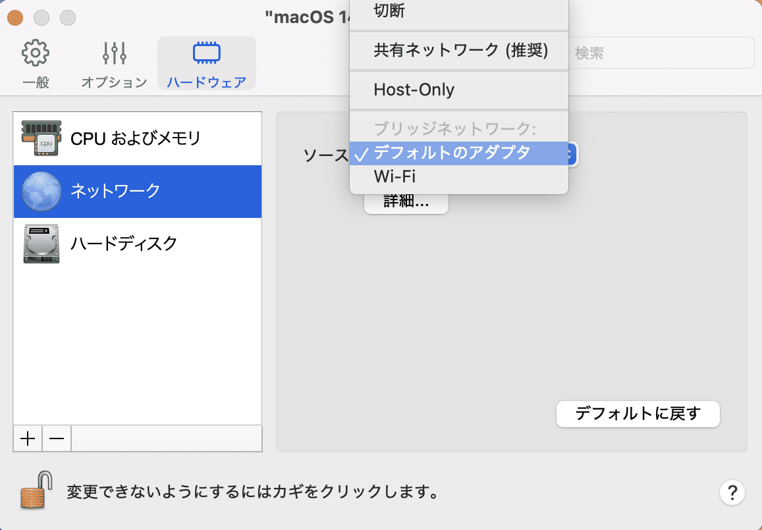
Task: Select ハードディスク in the hardware list
Action: pyautogui.click(x=138, y=244)
